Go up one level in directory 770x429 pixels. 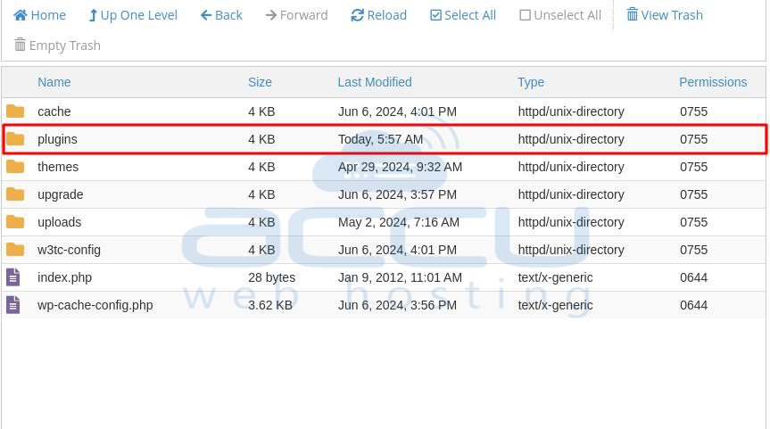pyautogui.click(x=133, y=15)
